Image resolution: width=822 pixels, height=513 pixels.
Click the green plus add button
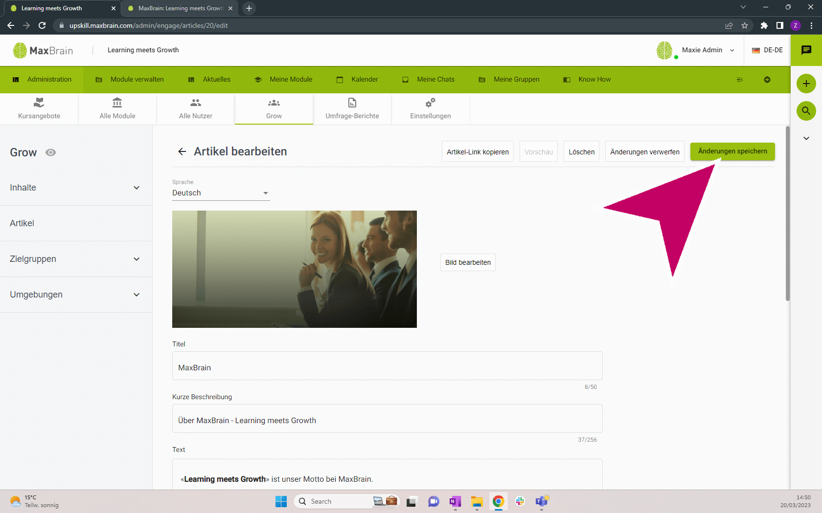(806, 84)
